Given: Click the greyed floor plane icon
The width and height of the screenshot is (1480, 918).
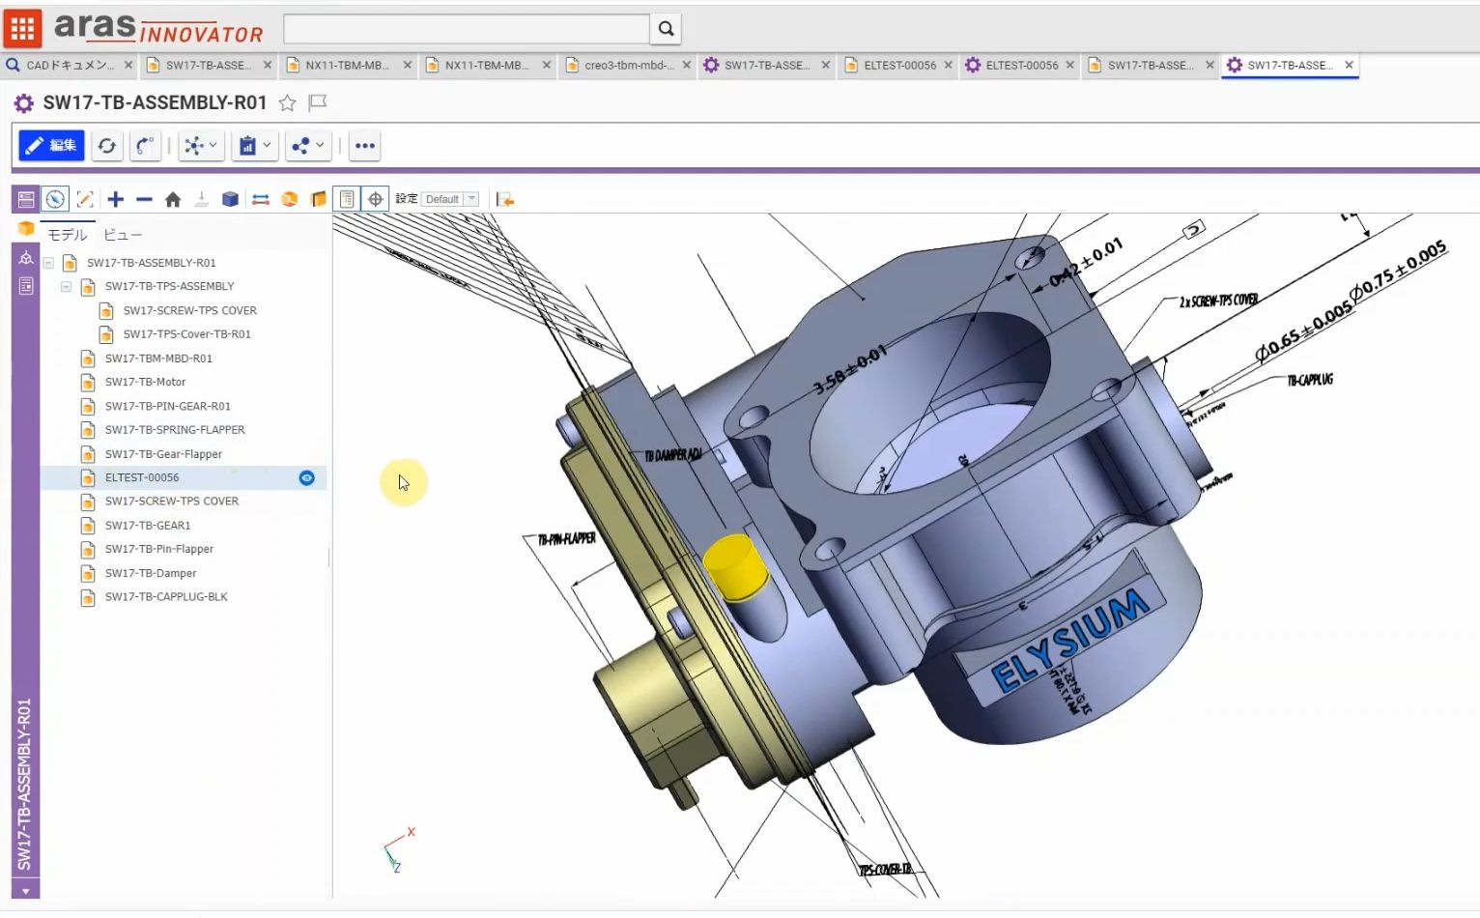Looking at the screenshot, I should point(202,199).
